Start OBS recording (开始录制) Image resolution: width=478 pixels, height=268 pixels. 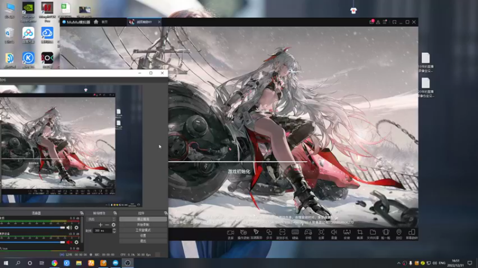(143, 225)
